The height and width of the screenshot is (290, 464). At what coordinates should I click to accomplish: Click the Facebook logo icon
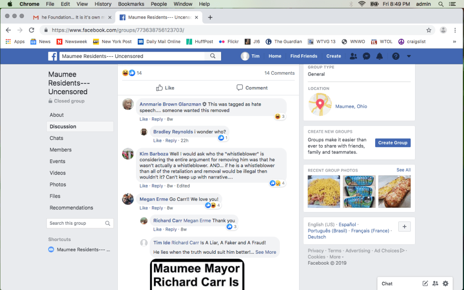click(x=53, y=56)
